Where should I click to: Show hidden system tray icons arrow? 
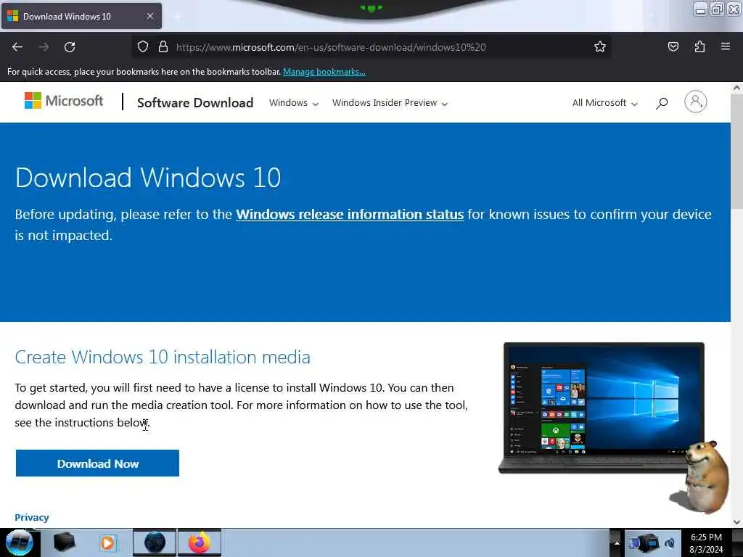click(x=617, y=542)
